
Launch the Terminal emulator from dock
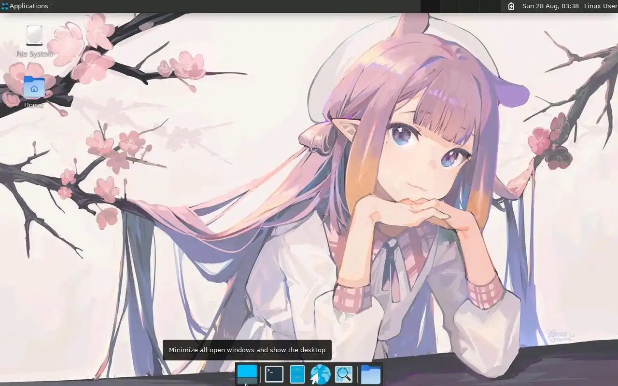[274, 374]
